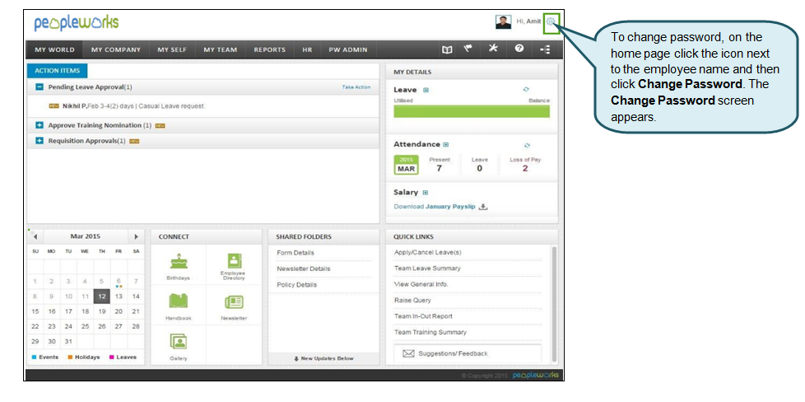Switch to the ACTION ITEMS tab
This screenshot has height=402, width=805.
[58, 71]
